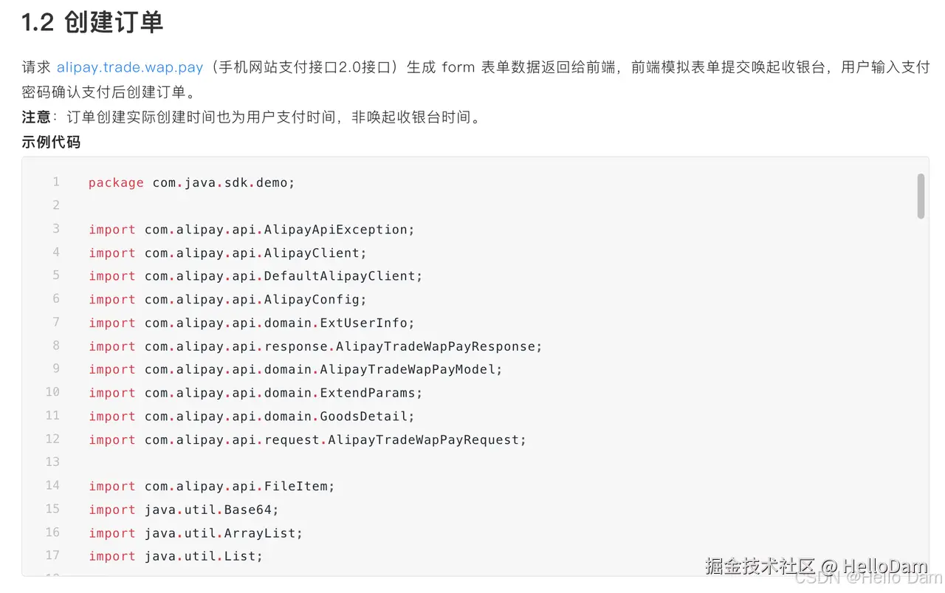Screen dimensions: 945x593
Task: Click the AlipayTradeWapPayResponse import line
Action: pos(315,346)
